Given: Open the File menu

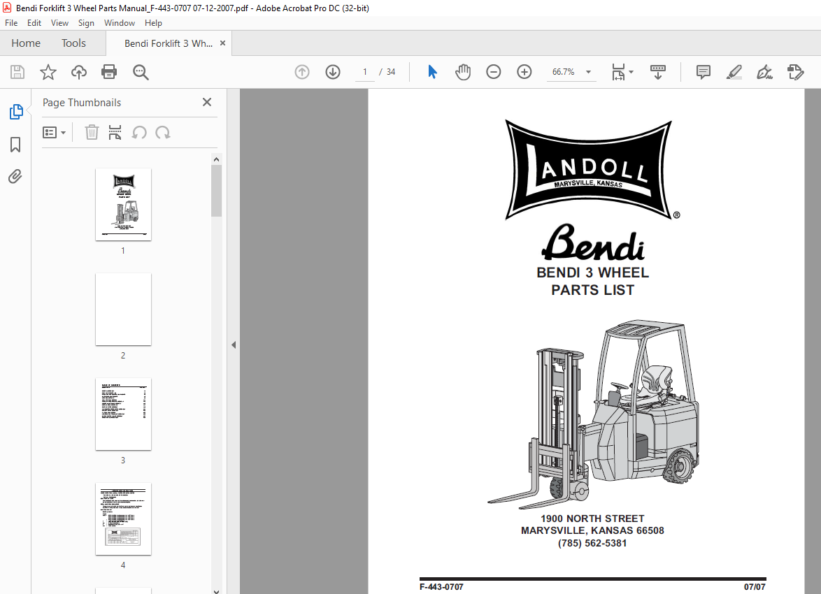Looking at the screenshot, I should [x=11, y=23].
